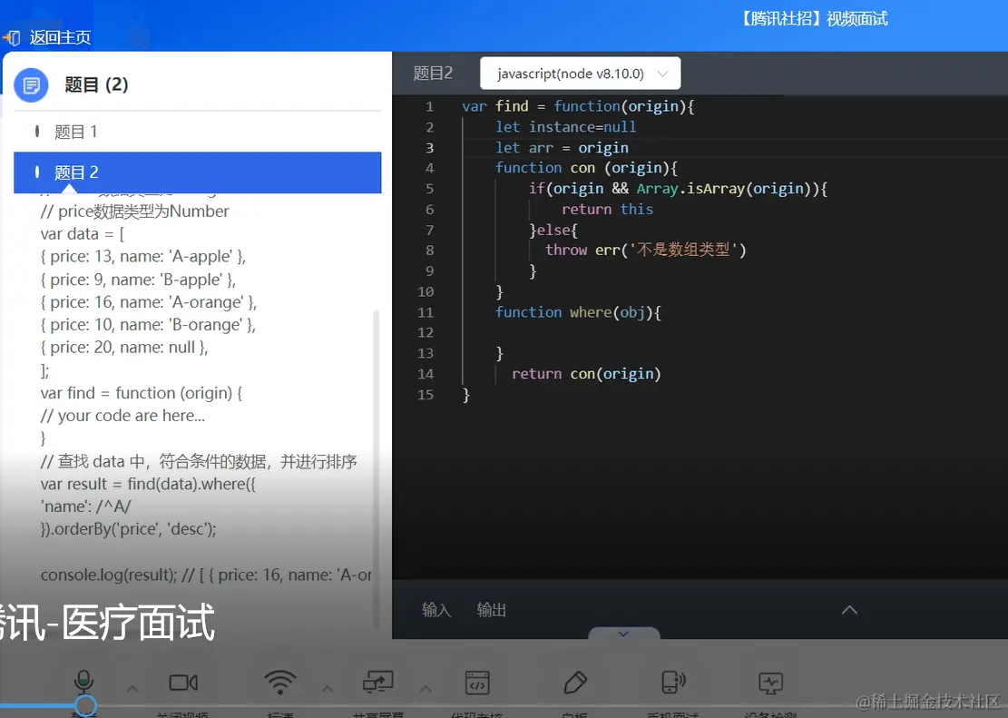This screenshot has width=1008, height=718.
Task: Click the 'price: 20, name: null' line
Action: pos(124,348)
